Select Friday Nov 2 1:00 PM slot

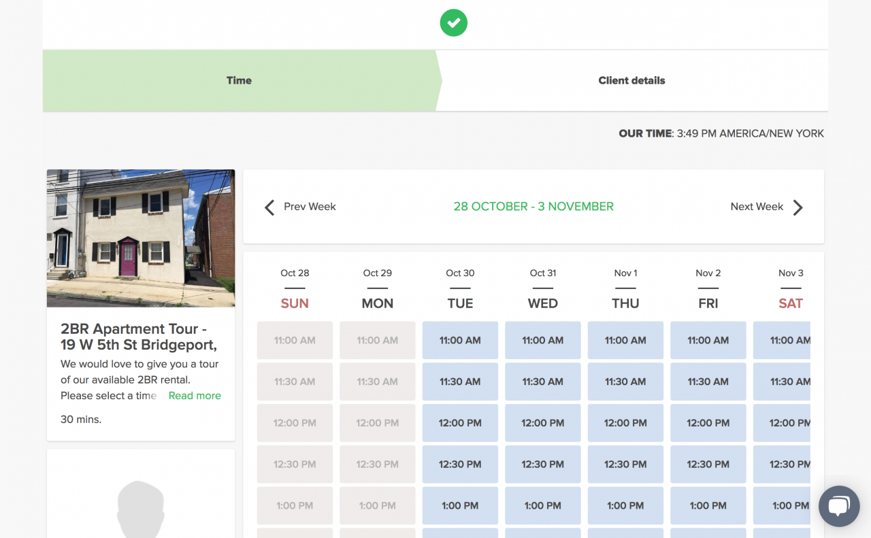click(708, 506)
